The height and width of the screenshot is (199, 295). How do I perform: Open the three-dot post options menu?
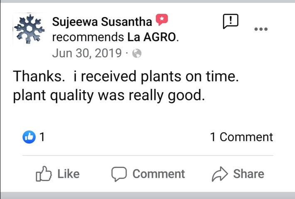tap(261, 29)
